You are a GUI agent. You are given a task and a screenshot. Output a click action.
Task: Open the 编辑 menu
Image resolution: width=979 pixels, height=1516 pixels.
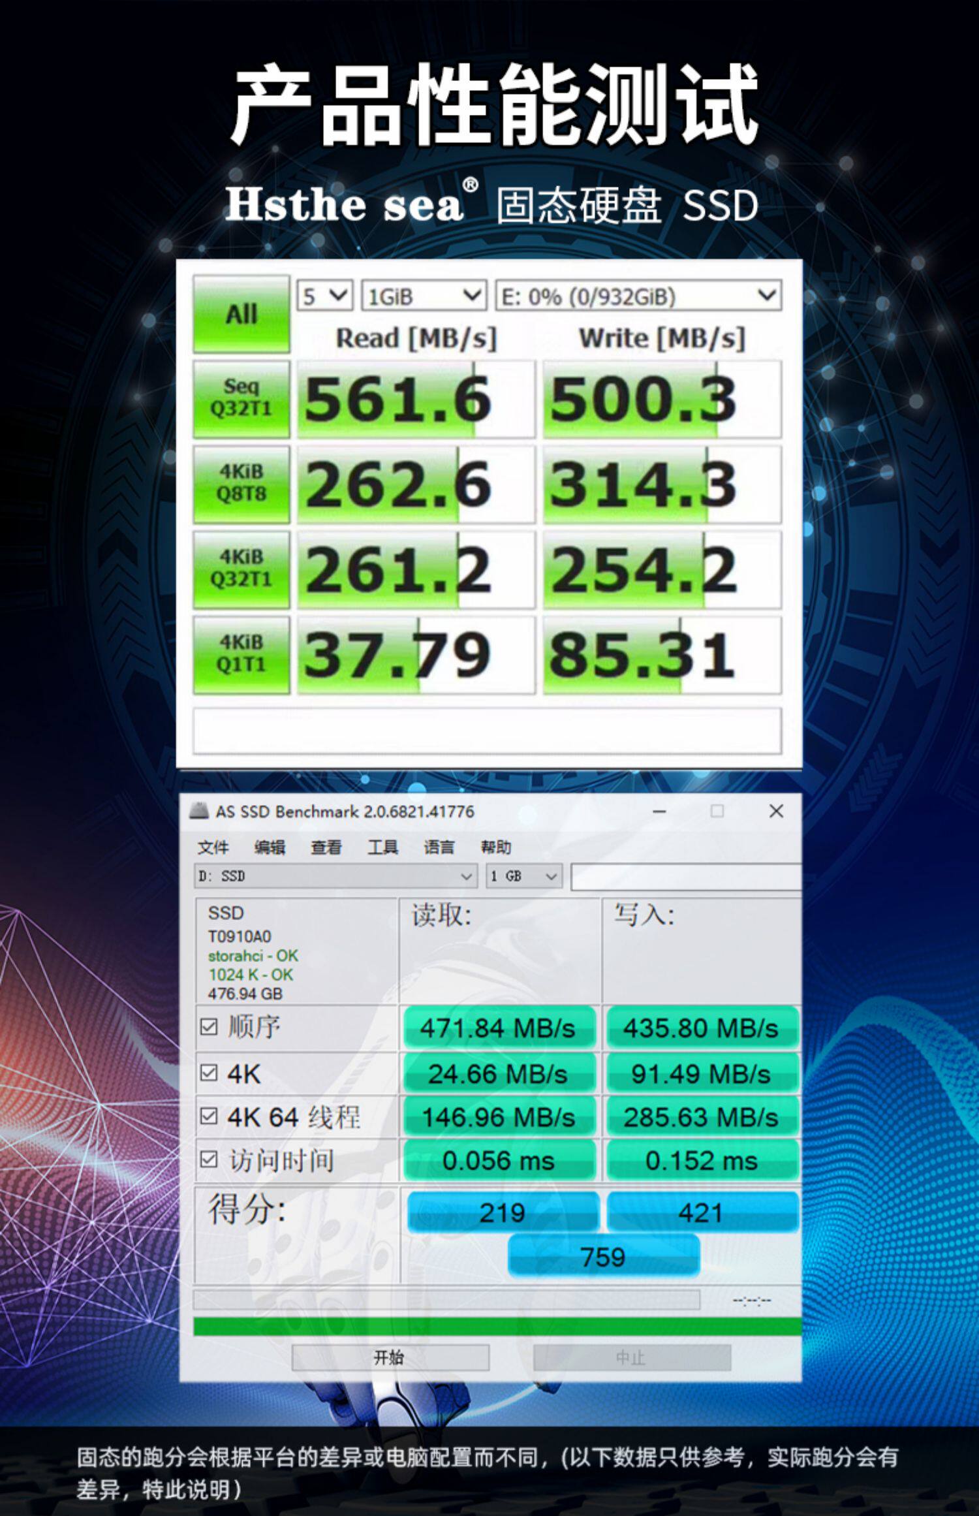(270, 847)
